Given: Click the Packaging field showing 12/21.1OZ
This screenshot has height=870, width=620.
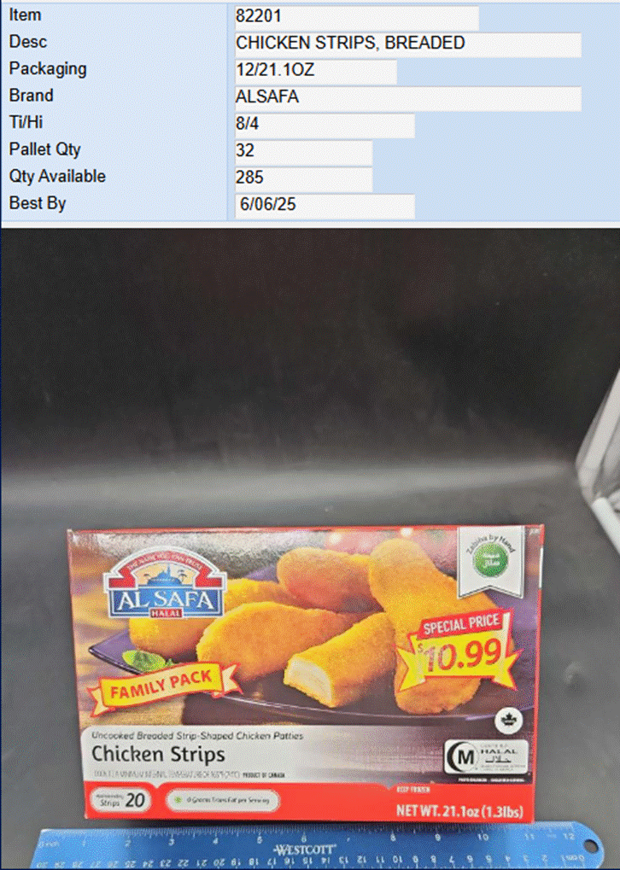Looking at the screenshot, I should [315, 71].
